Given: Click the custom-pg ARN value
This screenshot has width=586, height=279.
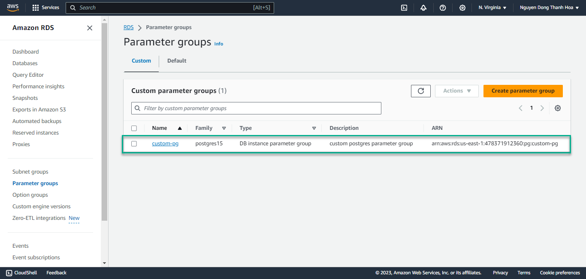Looking at the screenshot, I should 495,144.
